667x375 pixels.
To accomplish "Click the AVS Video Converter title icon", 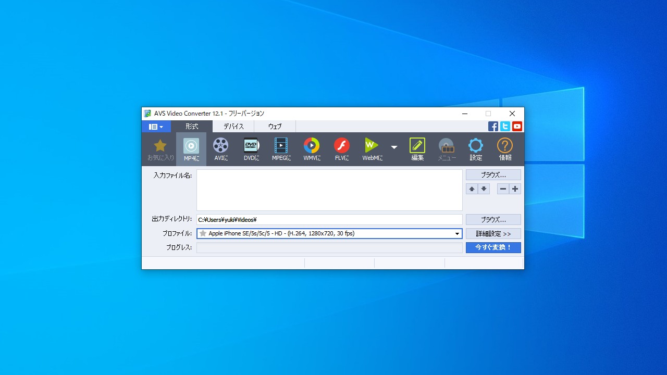I will [148, 114].
